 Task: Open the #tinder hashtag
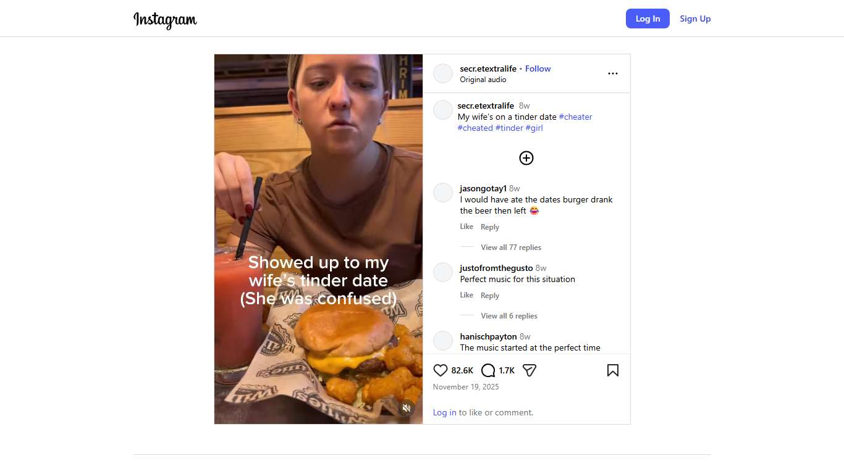pyautogui.click(x=509, y=128)
